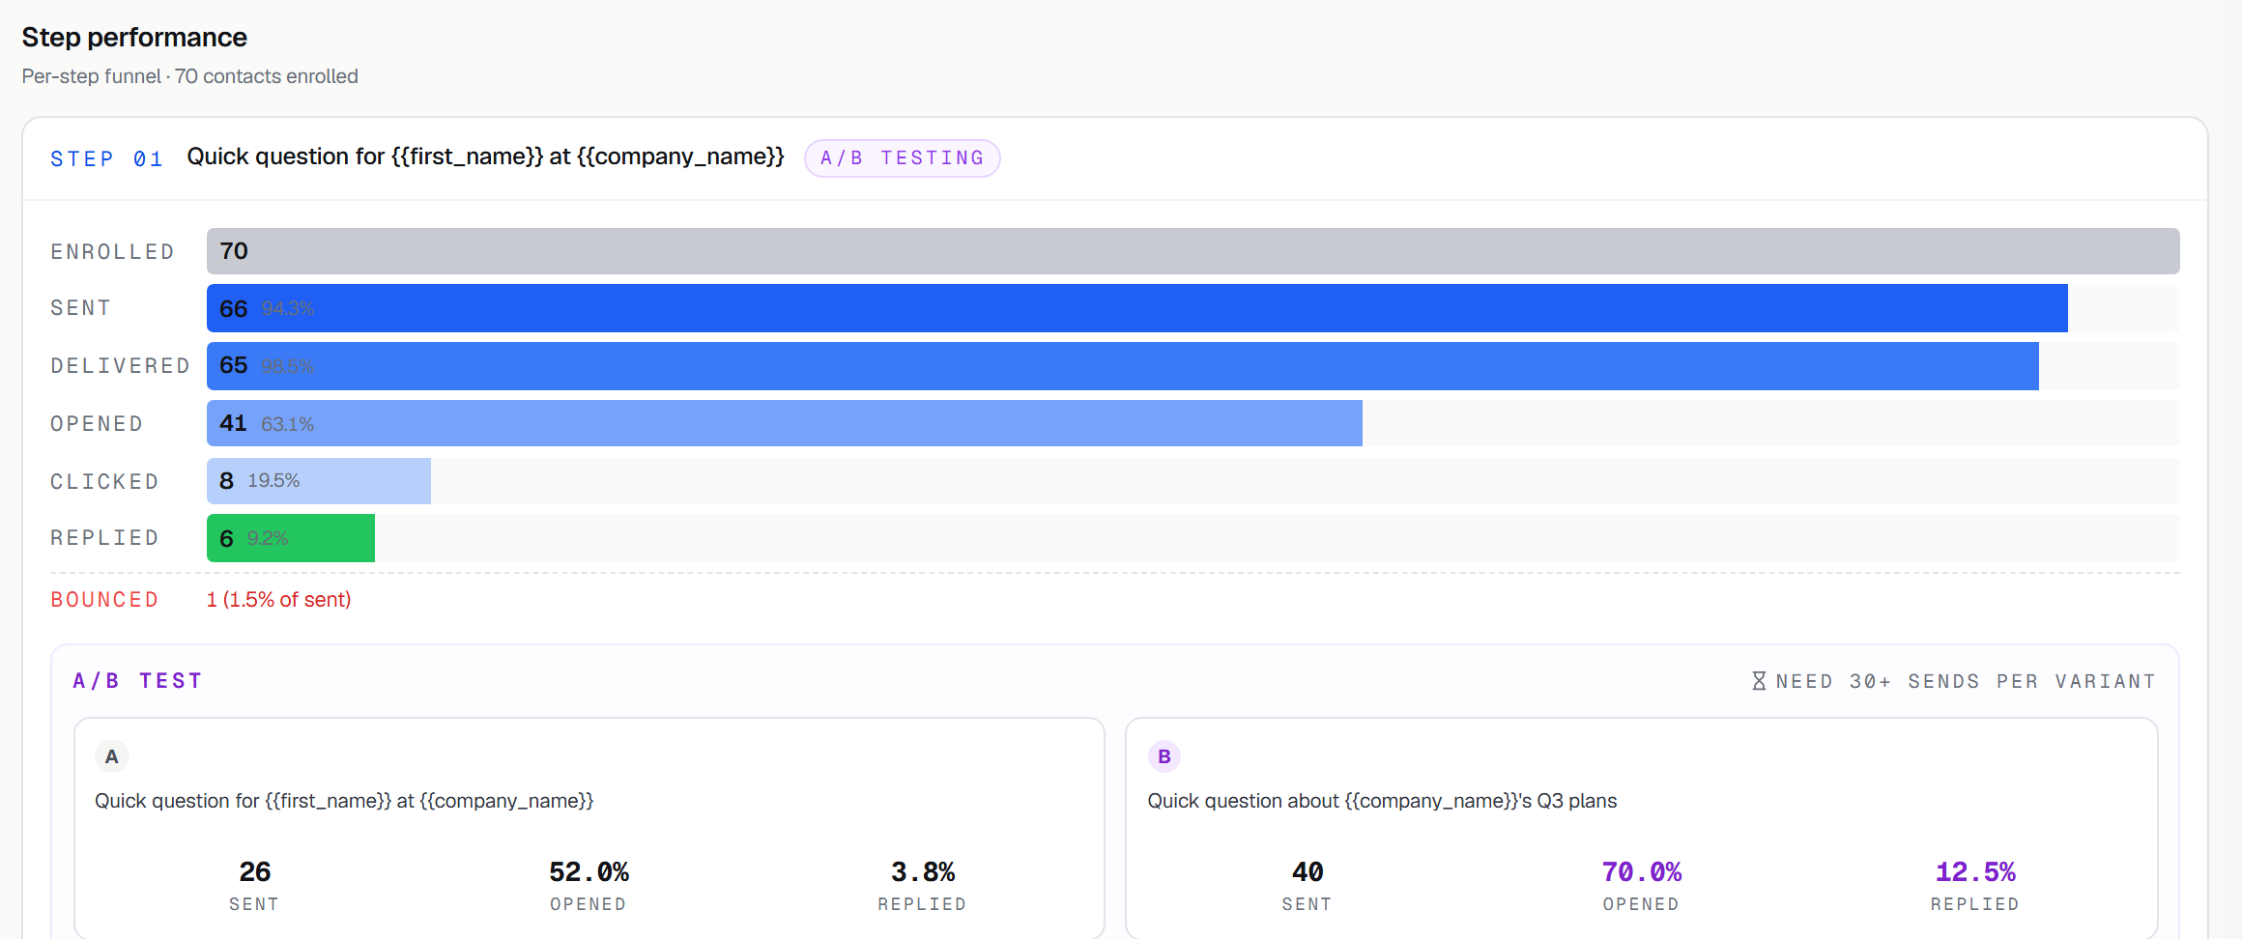
Task: Select the green Replied bar showing 6
Action: 290,538
